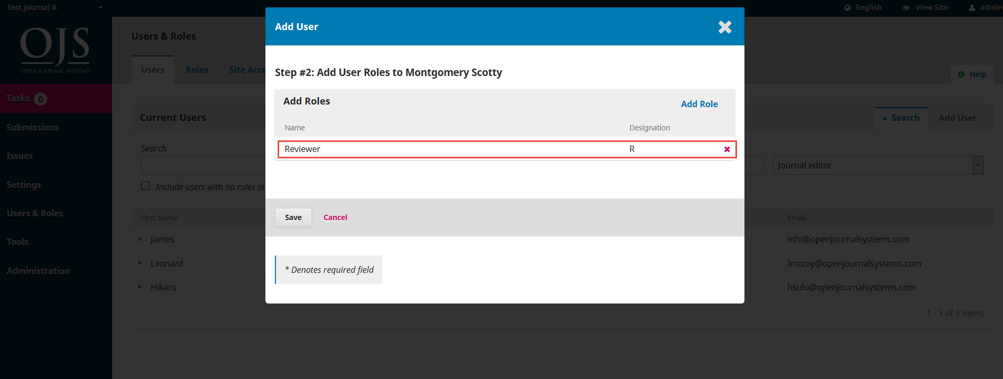Switch to the Site Access tab
This screenshot has height=379, width=1003.
pos(247,70)
